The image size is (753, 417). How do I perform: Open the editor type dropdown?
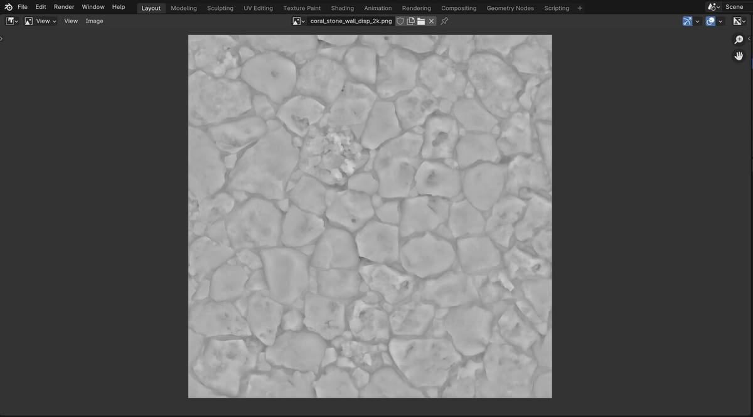point(13,21)
